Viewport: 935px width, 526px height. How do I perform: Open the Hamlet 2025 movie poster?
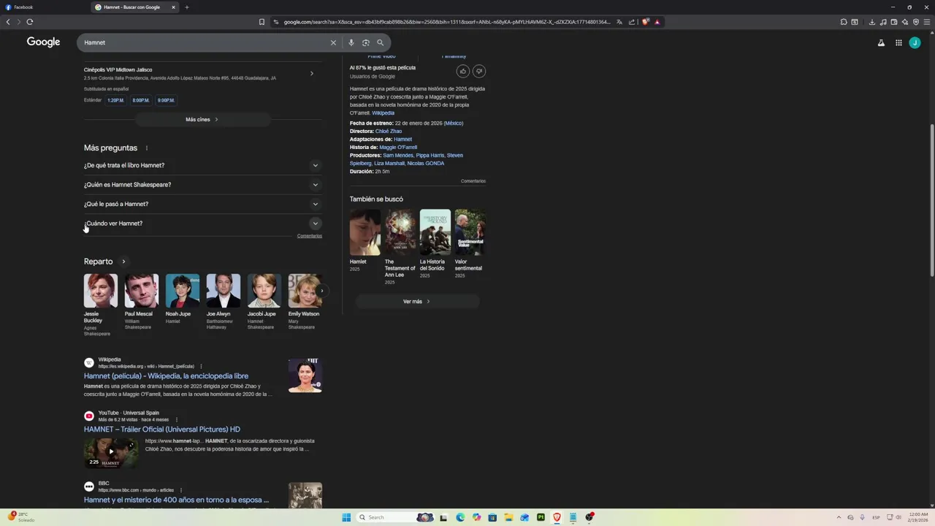point(365,232)
